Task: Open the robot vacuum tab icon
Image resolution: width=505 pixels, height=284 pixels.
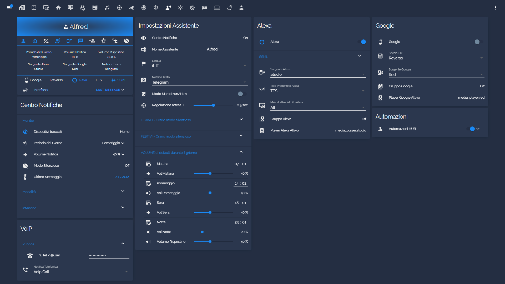Action: (144, 8)
